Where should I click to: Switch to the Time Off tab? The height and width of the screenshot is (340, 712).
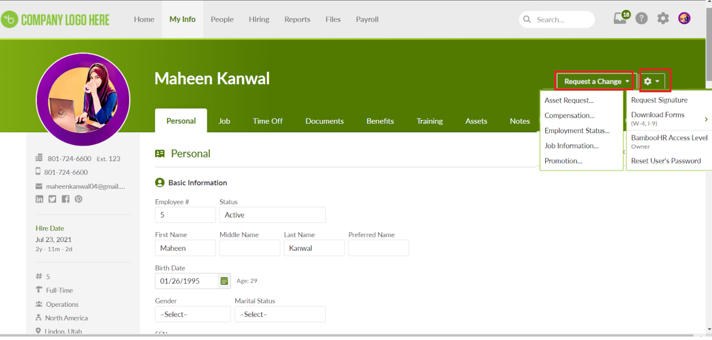267,121
